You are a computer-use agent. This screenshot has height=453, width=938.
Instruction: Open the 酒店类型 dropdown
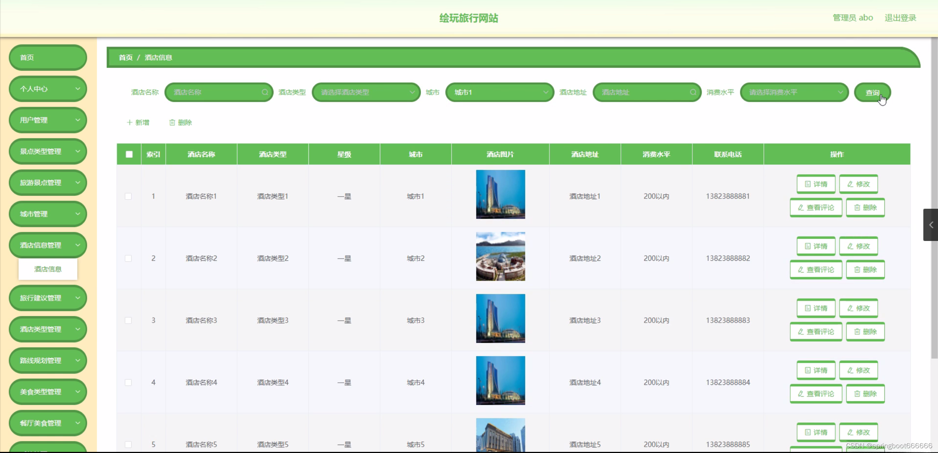click(366, 92)
